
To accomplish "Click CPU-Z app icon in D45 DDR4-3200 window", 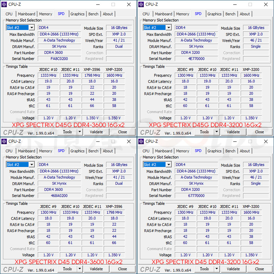I will (141, 141).
